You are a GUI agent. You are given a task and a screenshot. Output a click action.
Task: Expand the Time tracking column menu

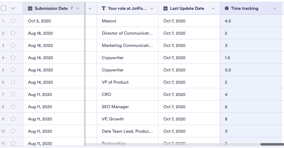[x=275, y=9]
